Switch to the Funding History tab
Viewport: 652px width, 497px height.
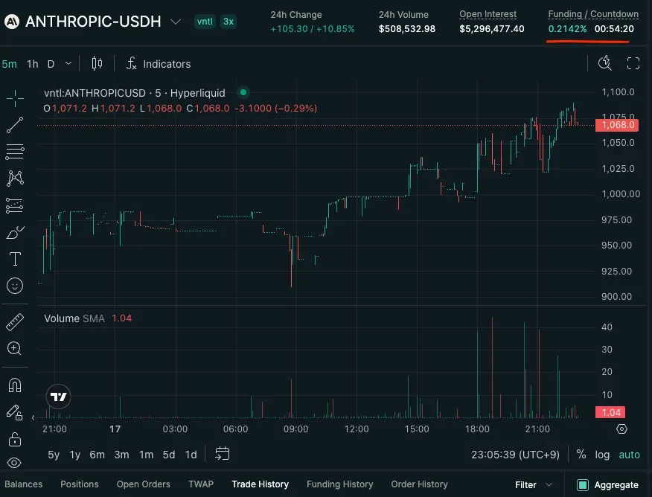tap(339, 484)
